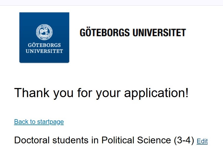The image size is (223, 156).
Task: Click white "UNIVERSITET" text inside the blue logo
Action: point(44,51)
